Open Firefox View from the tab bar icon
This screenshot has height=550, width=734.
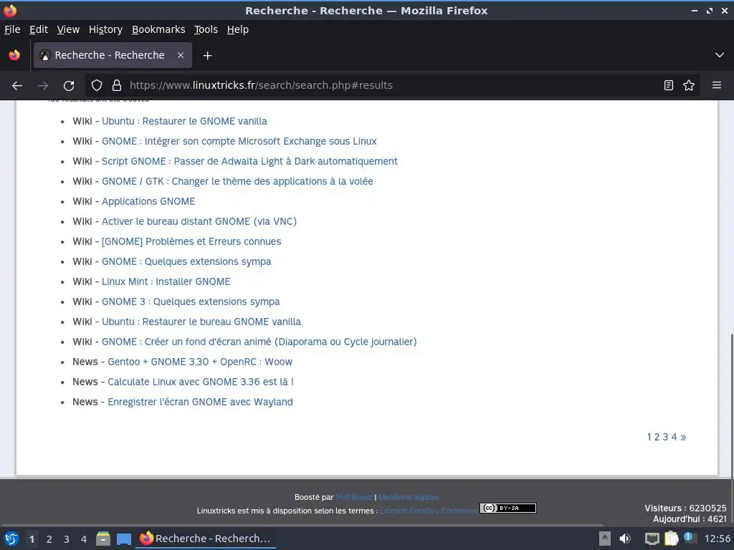tap(14, 55)
